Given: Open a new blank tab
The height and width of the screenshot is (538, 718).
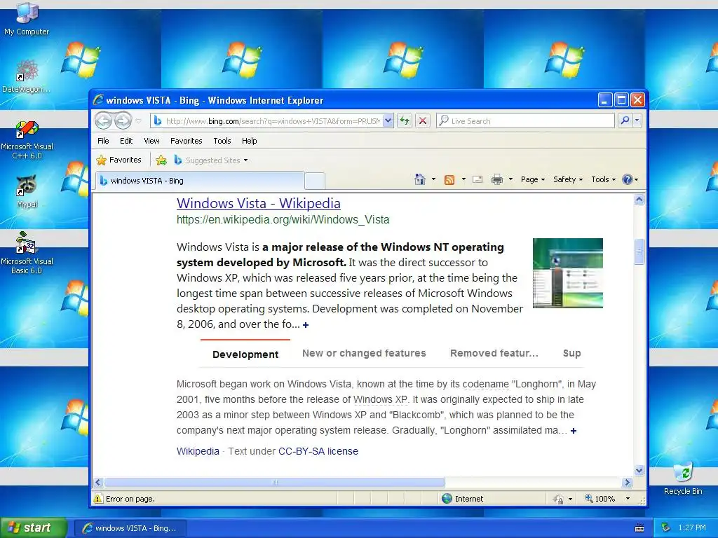Looking at the screenshot, I should coord(315,181).
